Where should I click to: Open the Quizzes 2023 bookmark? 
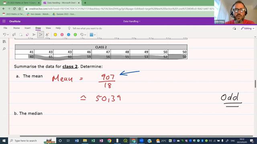tap(64, 14)
